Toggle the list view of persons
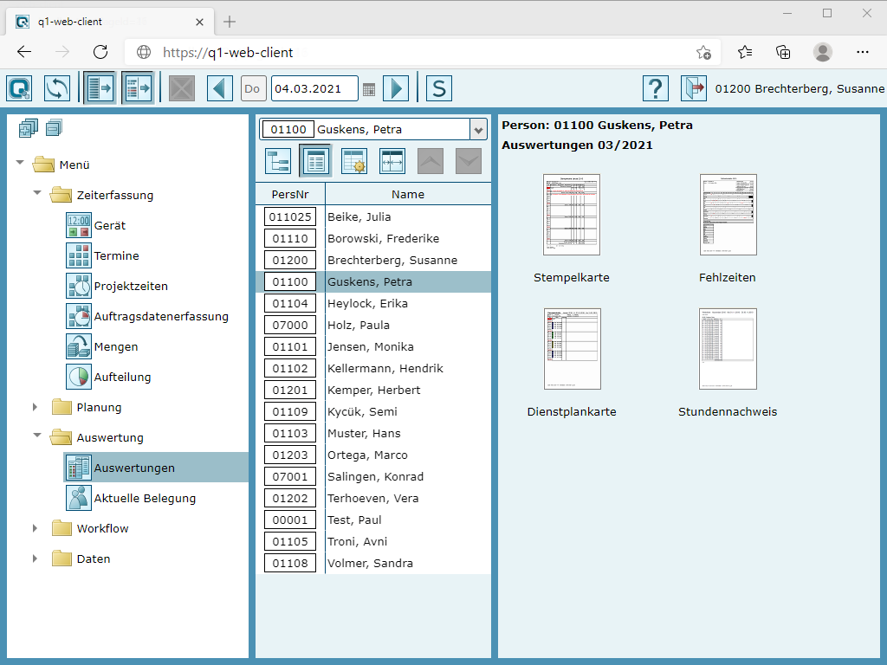Screen dimensions: 887x665 316,161
